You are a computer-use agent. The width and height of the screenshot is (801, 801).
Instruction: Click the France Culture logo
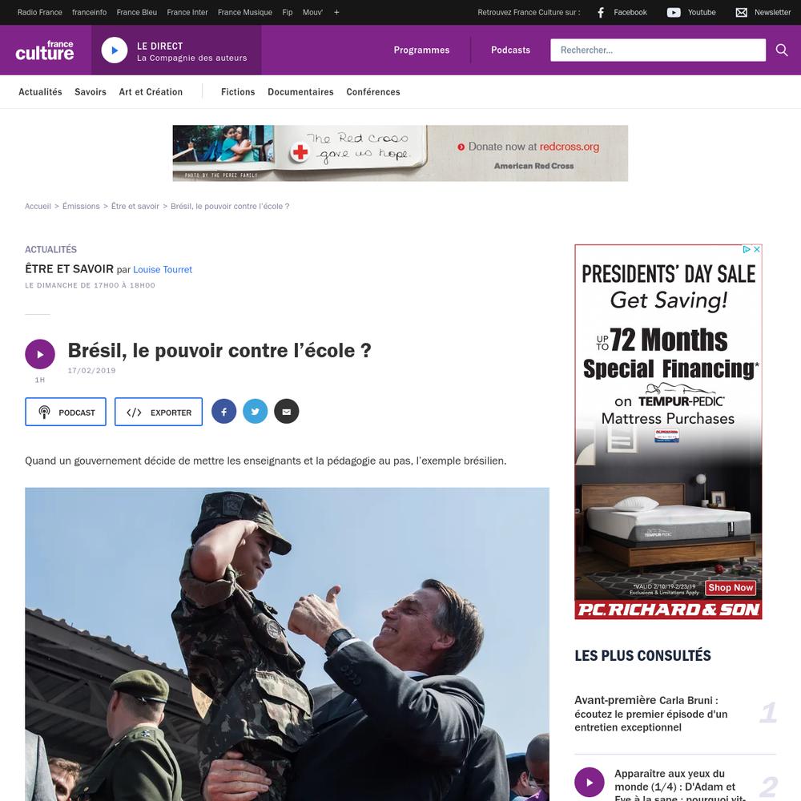tap(45, 50)
